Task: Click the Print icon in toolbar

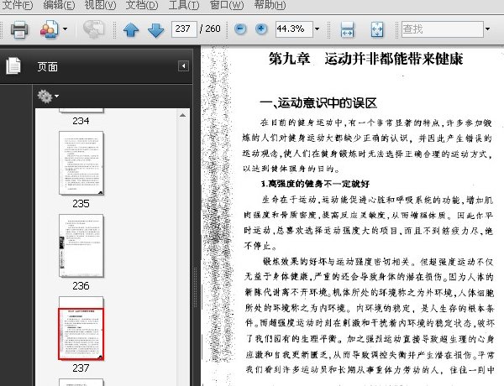Action: coord(19,29)
